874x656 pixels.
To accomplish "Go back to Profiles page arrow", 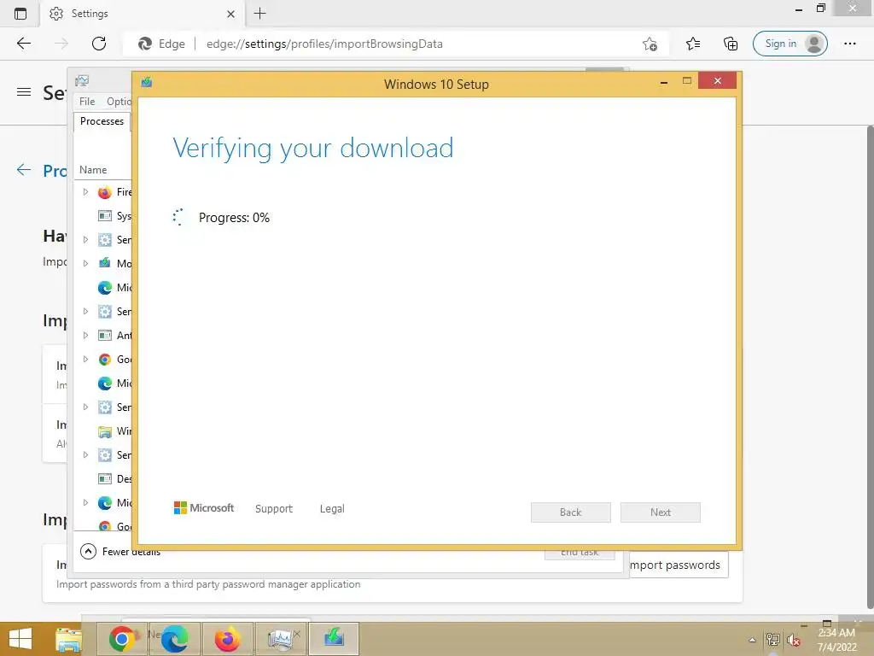I will [x=23, y=170].
